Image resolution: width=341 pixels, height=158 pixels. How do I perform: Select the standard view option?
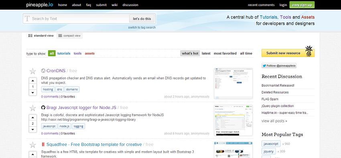click(x=41, y=36)
